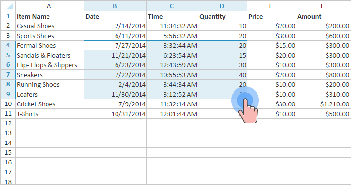The width and height of the screenshot is (351, 185).
Task: Select the 'Sports Shoes' cell
Action: pyautogui.click(x=49, y=36)
